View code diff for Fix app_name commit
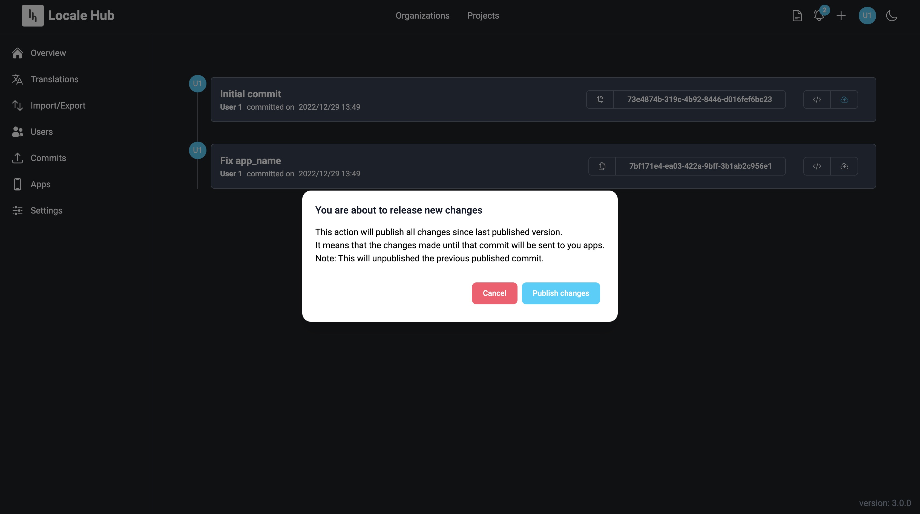 [817, 166]
